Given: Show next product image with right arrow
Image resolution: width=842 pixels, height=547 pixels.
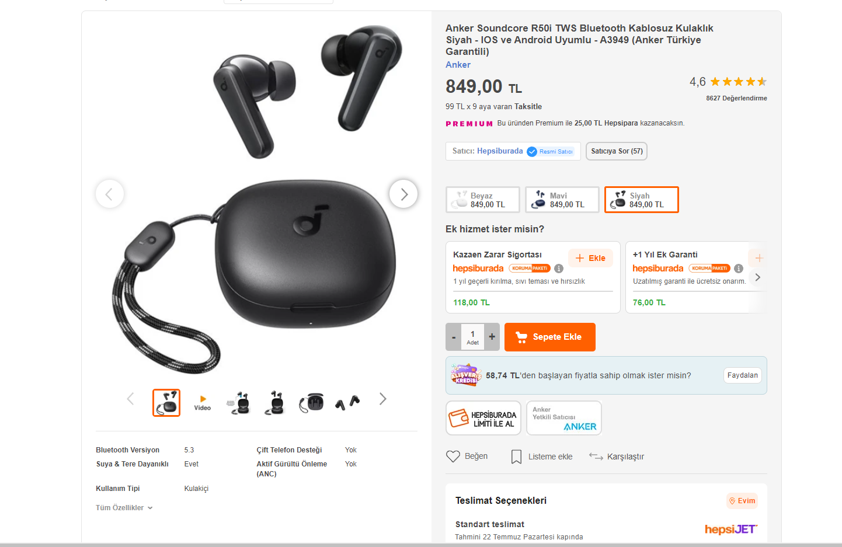Looking at the screenshot, I should click(x=403, y=194).
